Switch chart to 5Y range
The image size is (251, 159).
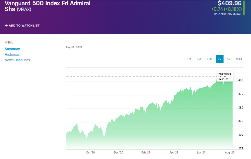(x=229, y=59)
